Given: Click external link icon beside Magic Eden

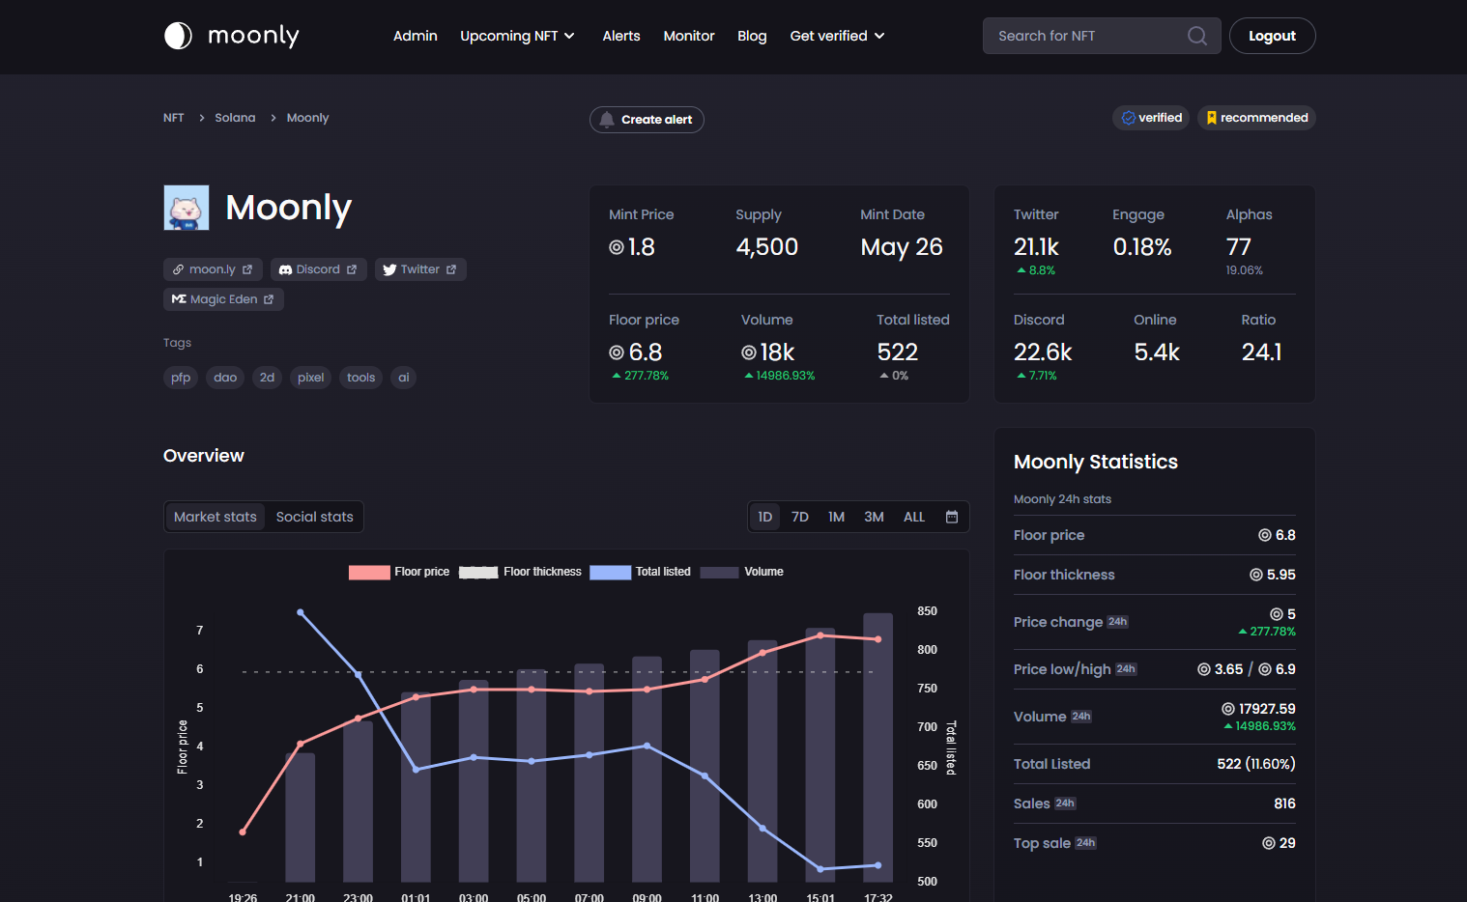Looking at the screenshot, I should [269, 299].
